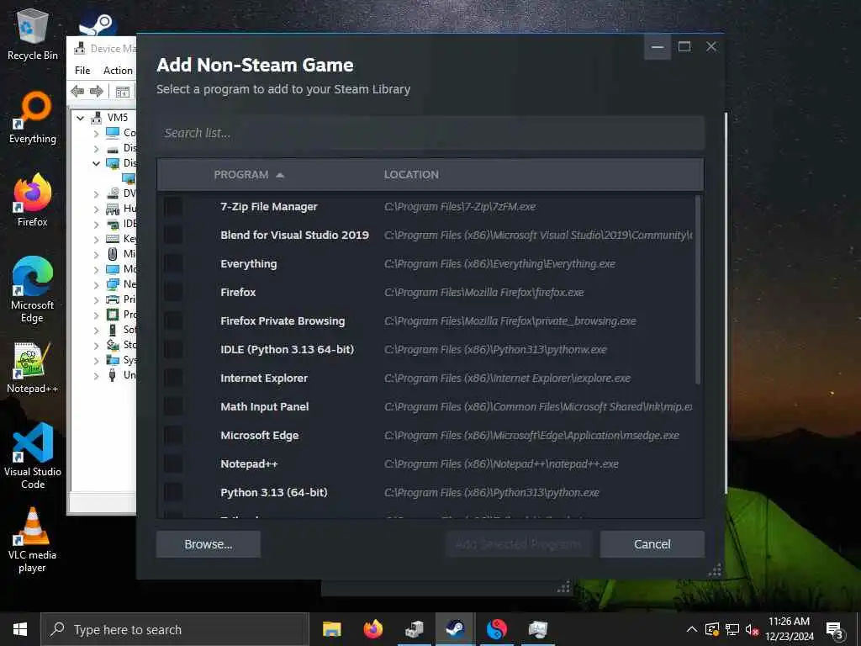
Task: Check the 7-Zip File Manager checkbox
Action: pos(173,207)
